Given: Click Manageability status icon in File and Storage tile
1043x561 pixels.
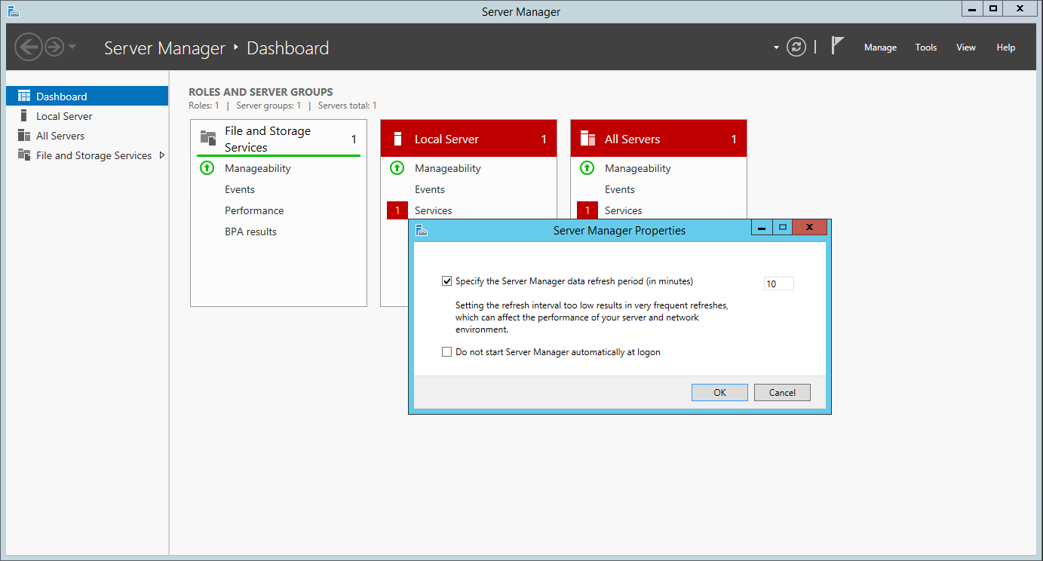Looking at the screenshot, I should 207,168.
